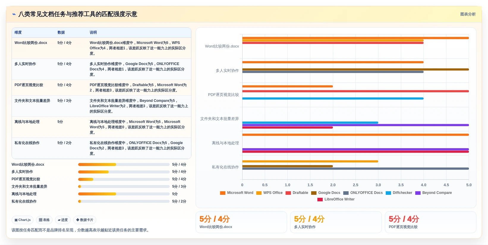Hide the LibreOffice Writer dataset via legend
This screenshot has width=488, height=245.
pos(336,199)
